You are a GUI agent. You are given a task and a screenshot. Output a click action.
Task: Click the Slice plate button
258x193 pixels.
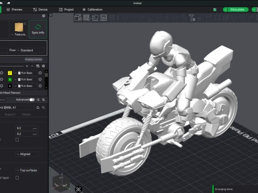(x=238, y=10)
